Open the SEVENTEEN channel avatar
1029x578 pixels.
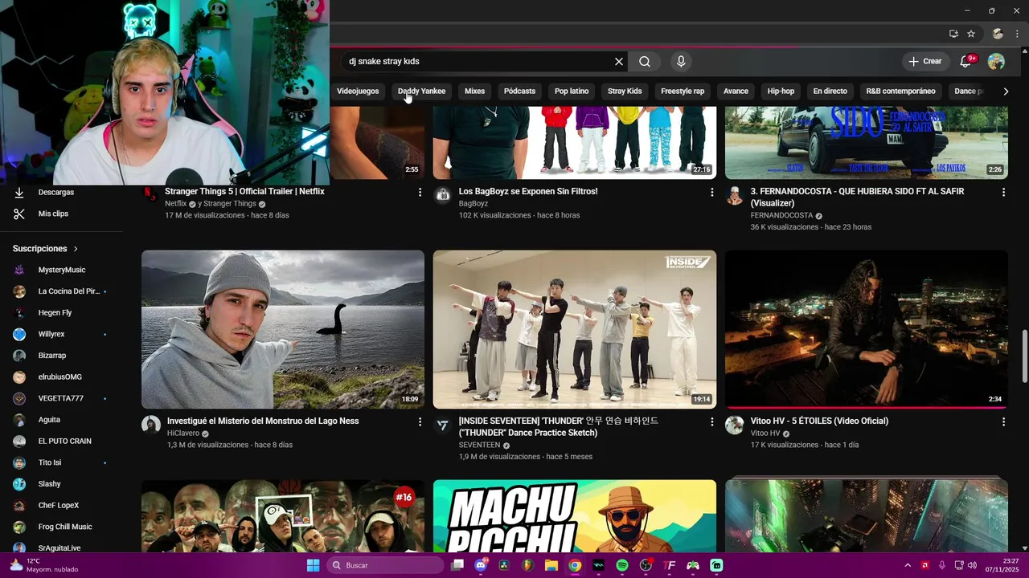443,425
